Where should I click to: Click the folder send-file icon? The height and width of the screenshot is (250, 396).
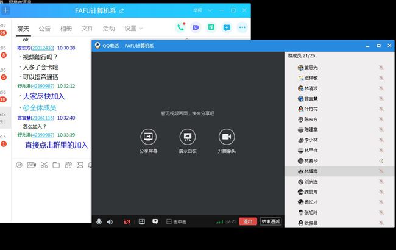pos(56,165)
